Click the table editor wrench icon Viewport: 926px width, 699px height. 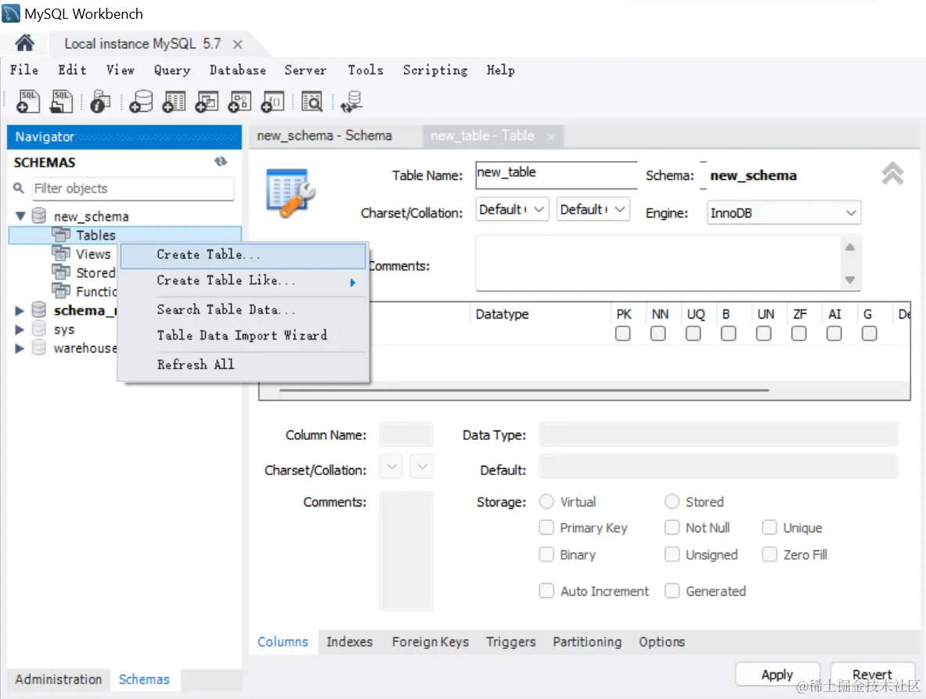point(290,193)
